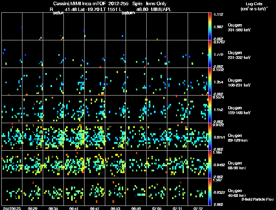Click the color bar for the 168-231 keV row
Viewport: 276px width, 210px height.
[x=210, y=82]
